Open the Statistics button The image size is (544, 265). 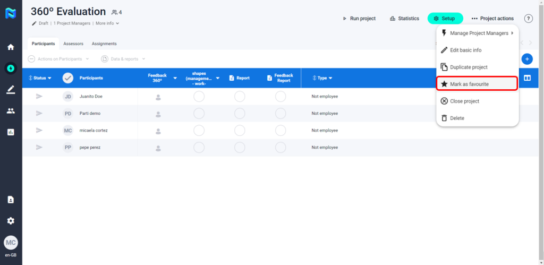(x=404, y=19)
